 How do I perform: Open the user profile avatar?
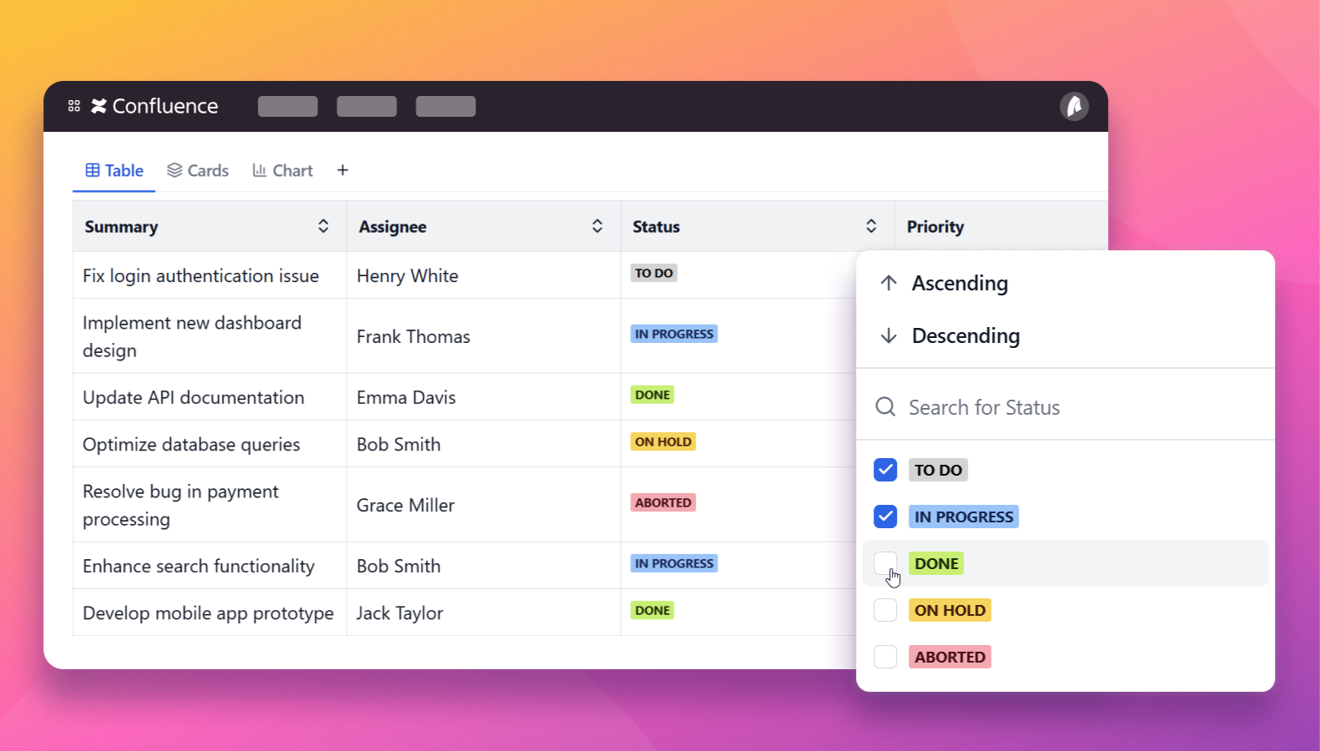(1074, 106)
